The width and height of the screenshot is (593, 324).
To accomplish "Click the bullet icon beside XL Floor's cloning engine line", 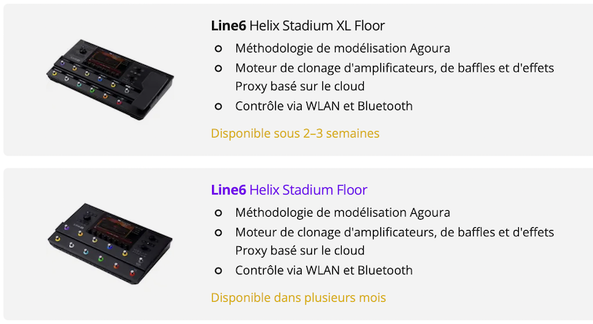I will click(x=218, y=68).
